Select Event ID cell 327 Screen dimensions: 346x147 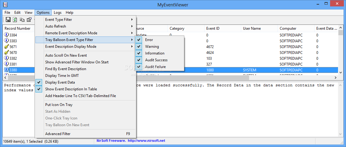(209, 64)
